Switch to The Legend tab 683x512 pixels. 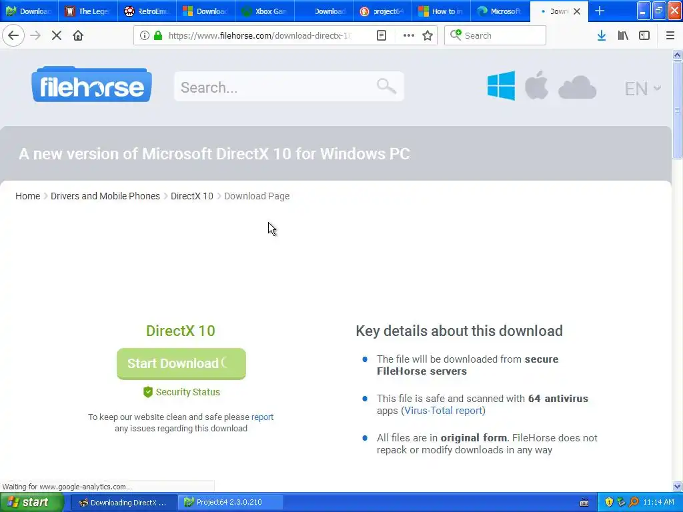pyautogui.click(x=89, y=11)
